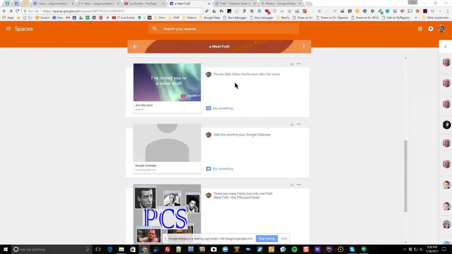This screenshot has width=452, height=254.
Task: Navigate back in browser history
Action: pyautogui.click(x=4, y=11)
